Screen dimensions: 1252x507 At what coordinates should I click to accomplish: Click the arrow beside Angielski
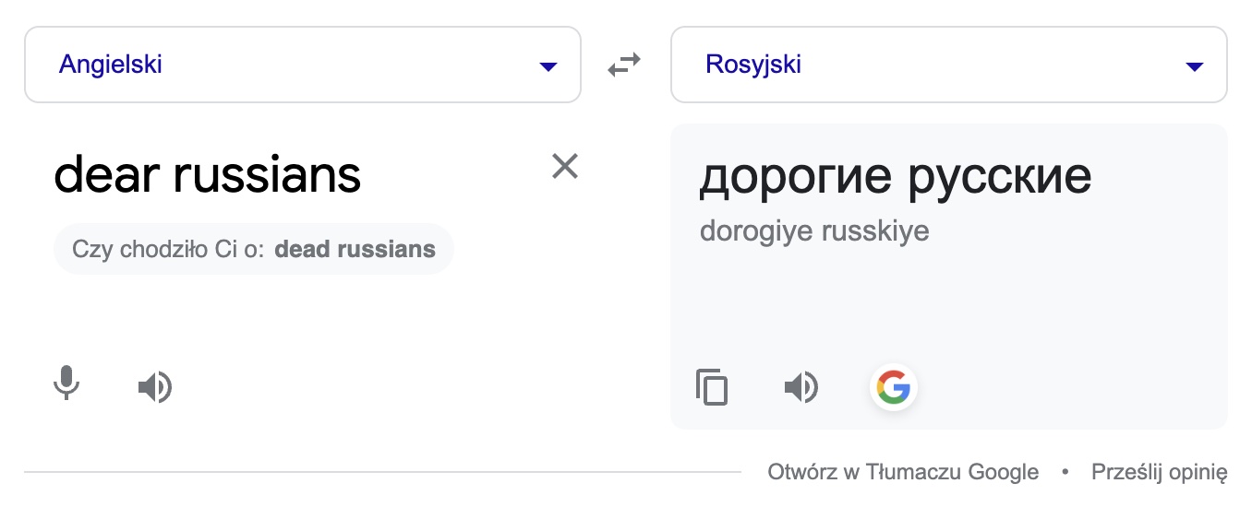point(548,66)
